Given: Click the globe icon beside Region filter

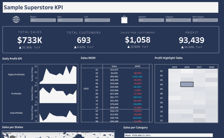Looking at the screenshot, I should [16, 19].
